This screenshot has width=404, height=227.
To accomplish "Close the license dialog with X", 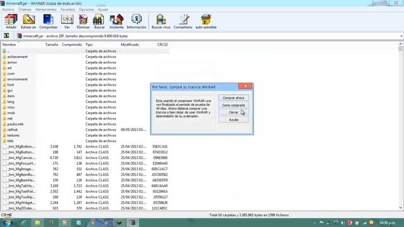I will pos(246,86).
